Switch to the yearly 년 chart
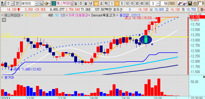The height and width of the screenshot is (99, 205). (x=91, y=3)
